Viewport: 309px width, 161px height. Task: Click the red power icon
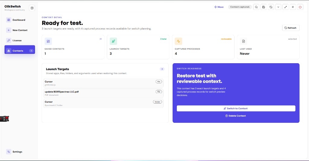click(300, 7)
